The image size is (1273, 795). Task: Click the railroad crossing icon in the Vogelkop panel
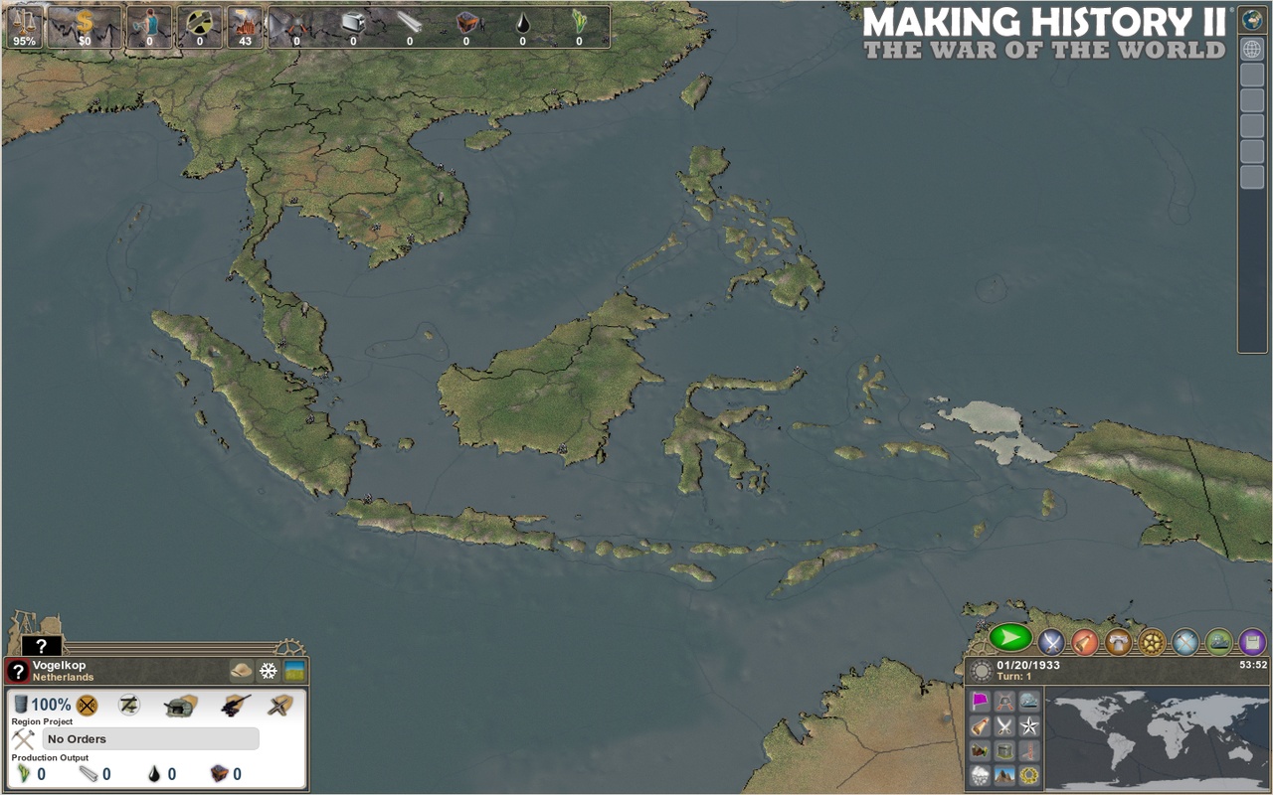87,705
